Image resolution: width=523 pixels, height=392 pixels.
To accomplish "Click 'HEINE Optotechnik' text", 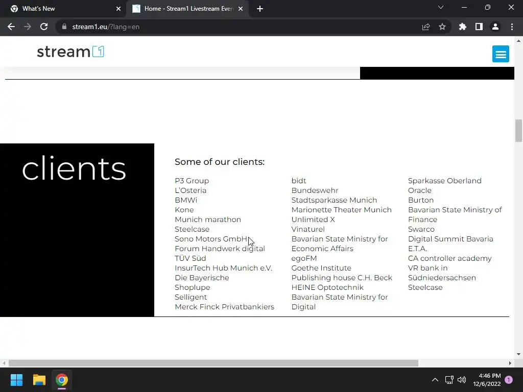I will tap(327, 287).
